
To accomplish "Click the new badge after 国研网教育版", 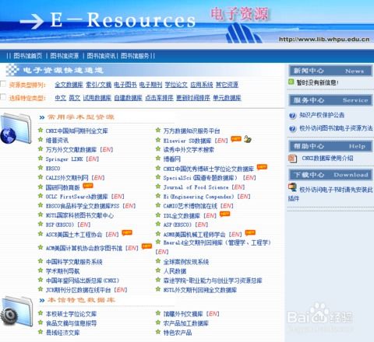I will (88, 186).
